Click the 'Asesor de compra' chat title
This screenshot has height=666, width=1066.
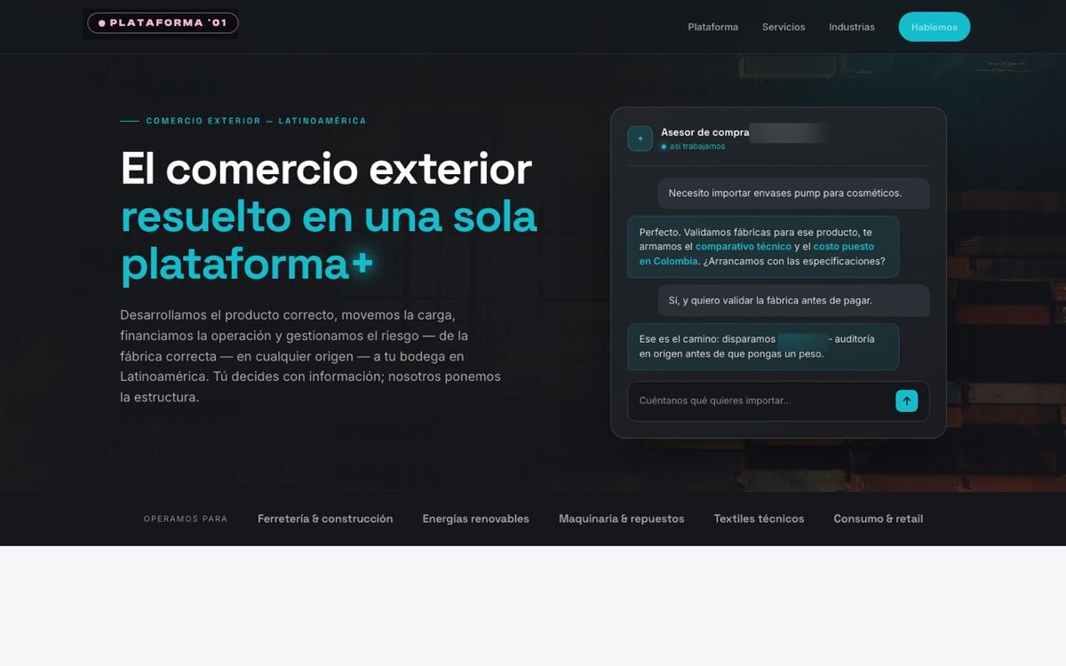tap(705, 132)
